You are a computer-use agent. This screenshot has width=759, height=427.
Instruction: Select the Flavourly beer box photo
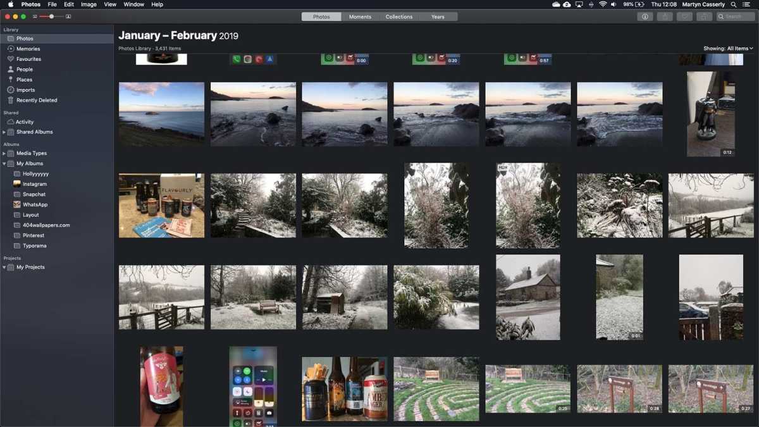161,206
